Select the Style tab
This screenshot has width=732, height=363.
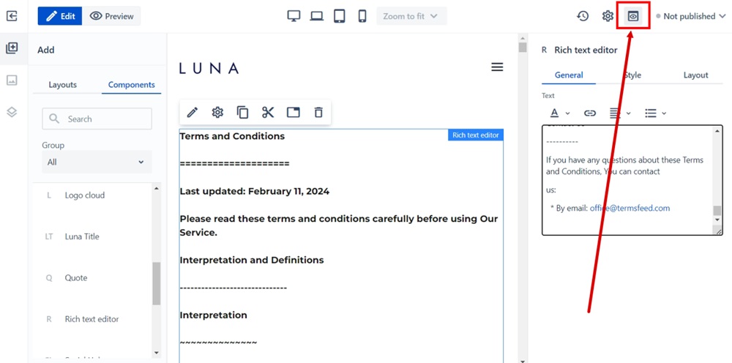pos(632,75)
